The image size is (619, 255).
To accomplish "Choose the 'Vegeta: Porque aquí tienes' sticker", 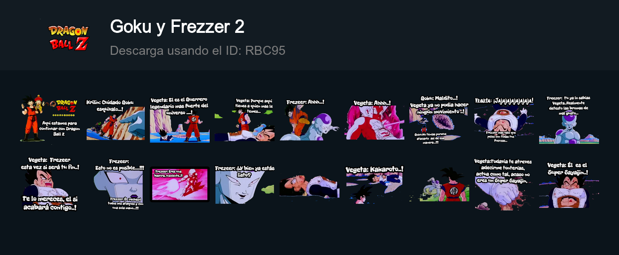I will pos(245,120).
